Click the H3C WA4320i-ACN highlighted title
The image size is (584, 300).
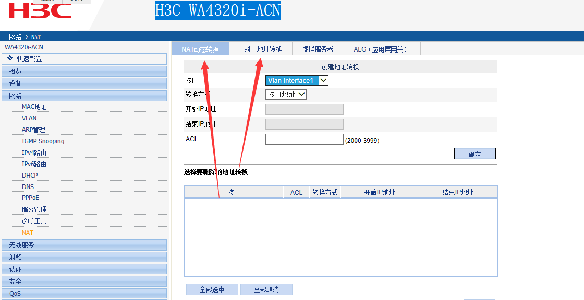click(218, 10)
